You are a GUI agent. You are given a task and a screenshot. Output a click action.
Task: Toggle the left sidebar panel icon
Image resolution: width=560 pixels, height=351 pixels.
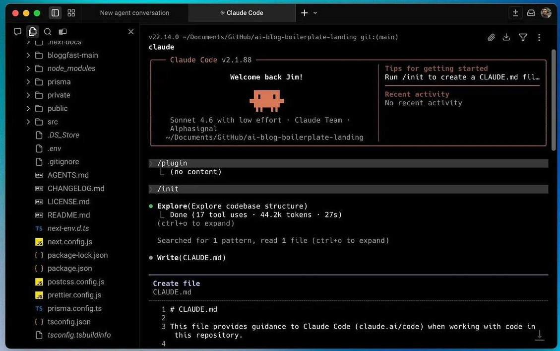(56, 13)
